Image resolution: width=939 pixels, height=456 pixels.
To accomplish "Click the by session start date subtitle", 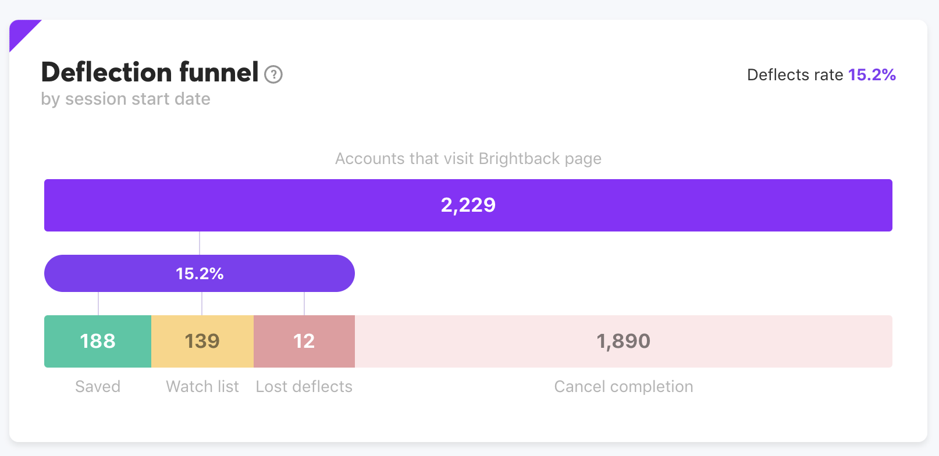I will tap(125, 99).
